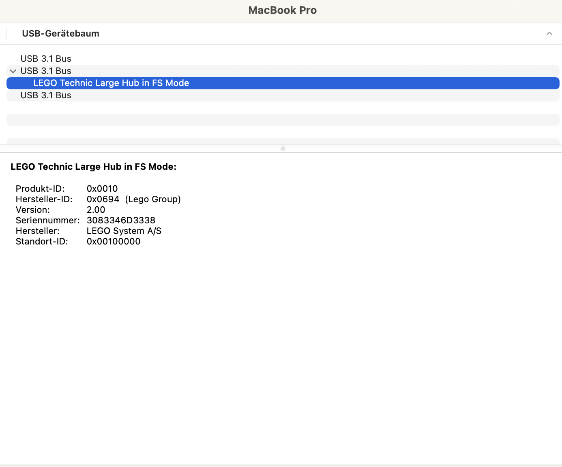The image size is (562, 467).
Task: Click the Hersteller entry LEGO System A/S
Action: pos(124,231)
